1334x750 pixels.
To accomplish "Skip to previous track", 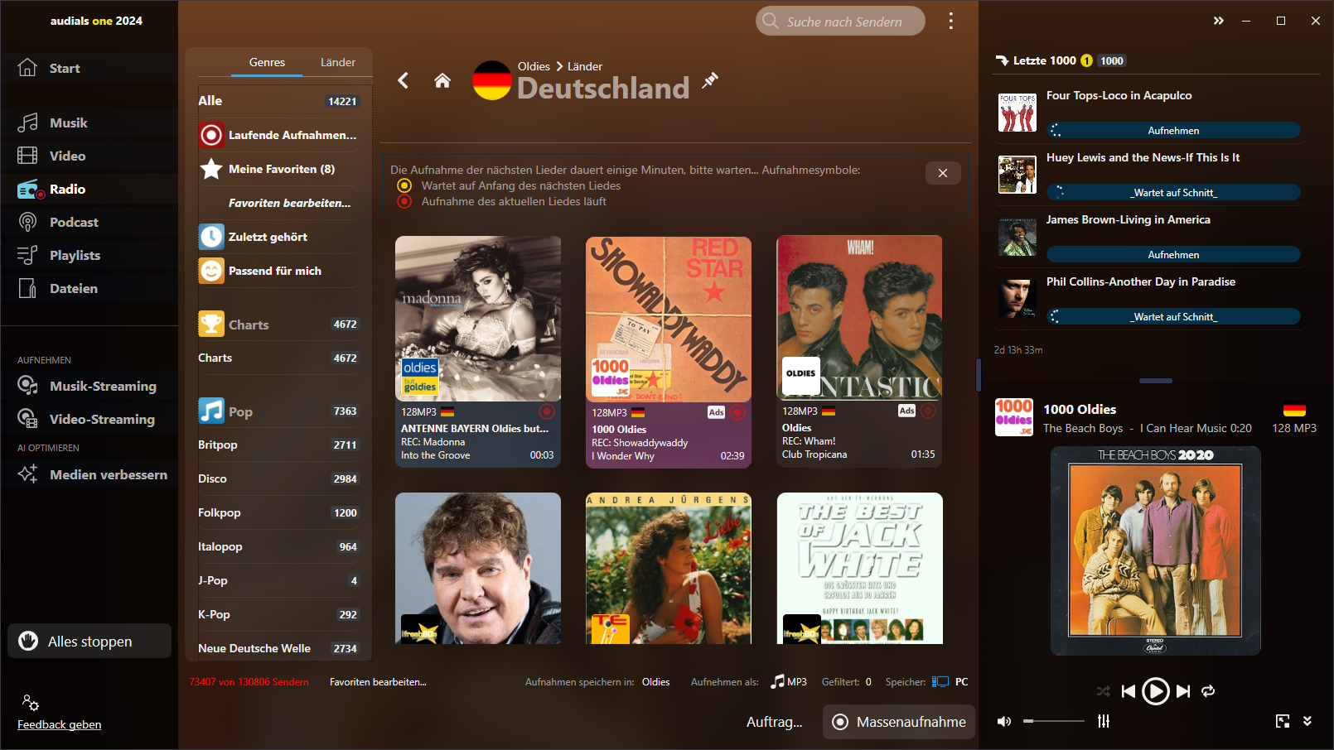I will pos(1129,691).
